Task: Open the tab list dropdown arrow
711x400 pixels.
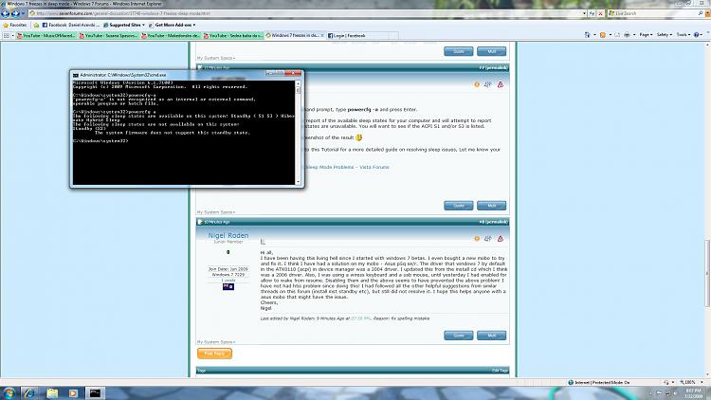Action: pyautogui.click(x=12, y=35)
